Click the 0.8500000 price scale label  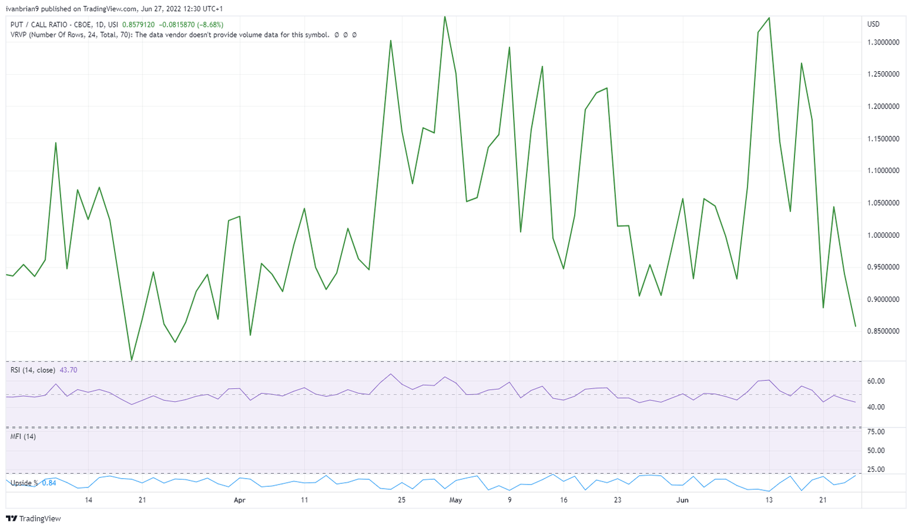click(883, 332)
